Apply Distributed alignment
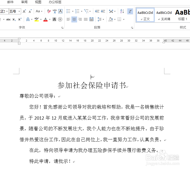 click(91, 19)
